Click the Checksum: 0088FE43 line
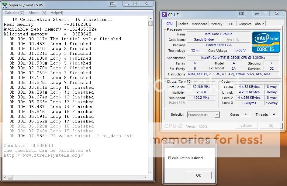 28,145
